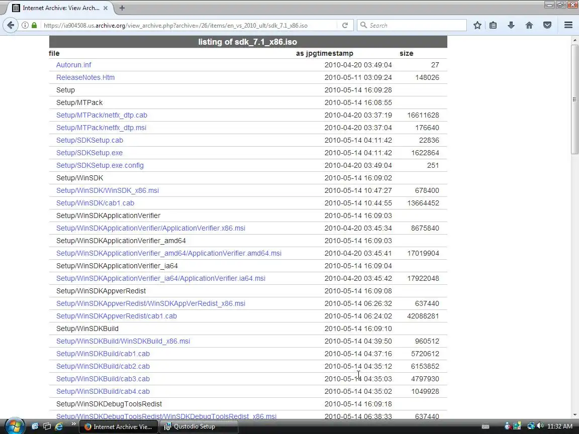The height and width of the screenshot is (434, 579).
Task: Open Setup/WinSDKBuild/cab2.cab link
Action: pyautogui.click(x=103, y=366)
